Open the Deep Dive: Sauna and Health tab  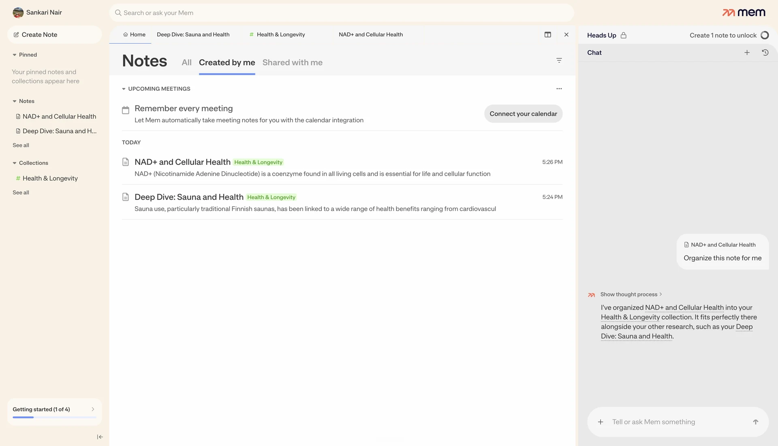tap(193, 35)
